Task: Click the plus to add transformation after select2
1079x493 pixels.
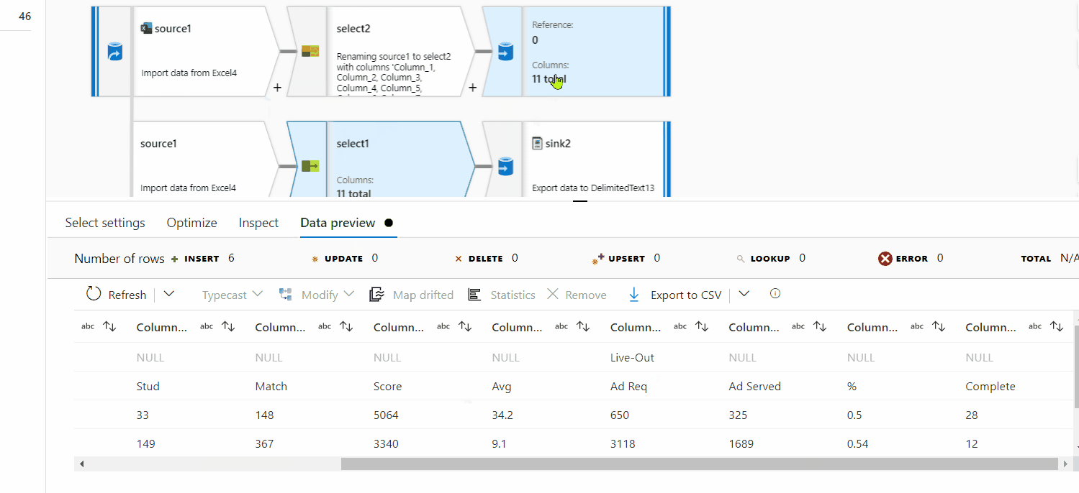Action: [472, 87]
